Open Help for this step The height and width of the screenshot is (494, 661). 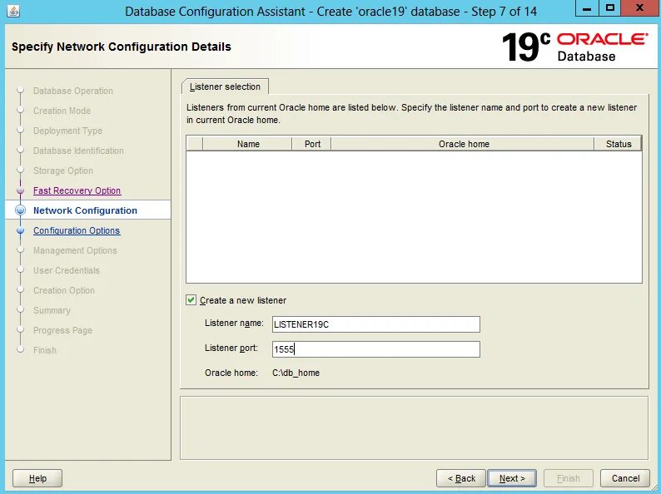[37, 478]
